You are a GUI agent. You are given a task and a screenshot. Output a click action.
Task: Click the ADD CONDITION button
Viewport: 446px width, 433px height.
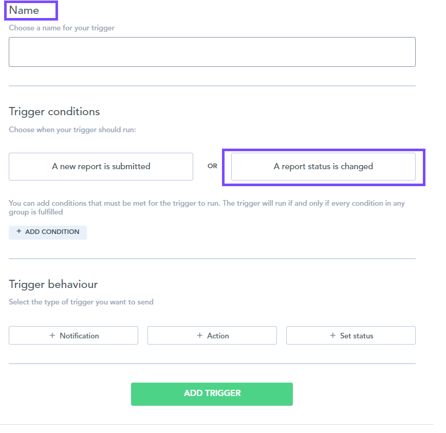tap(48, 232)
